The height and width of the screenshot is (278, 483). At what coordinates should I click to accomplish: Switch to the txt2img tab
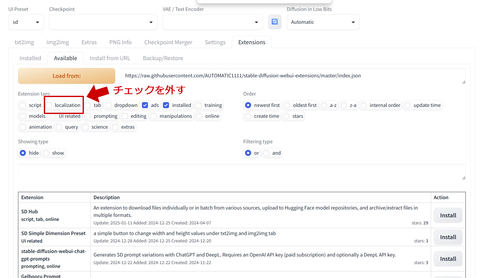point(24,42)
